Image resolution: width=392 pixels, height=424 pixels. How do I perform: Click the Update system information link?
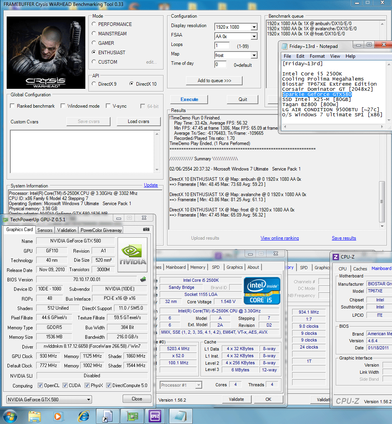(151, 185)
